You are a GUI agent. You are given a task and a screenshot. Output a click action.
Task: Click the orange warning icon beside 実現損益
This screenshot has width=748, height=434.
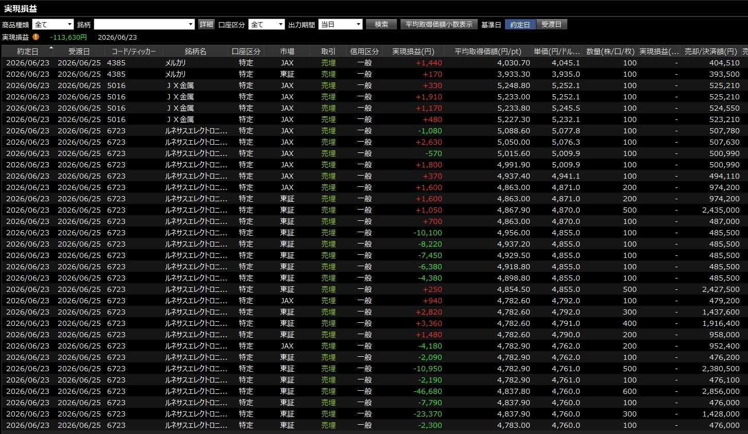click(36, 37)
